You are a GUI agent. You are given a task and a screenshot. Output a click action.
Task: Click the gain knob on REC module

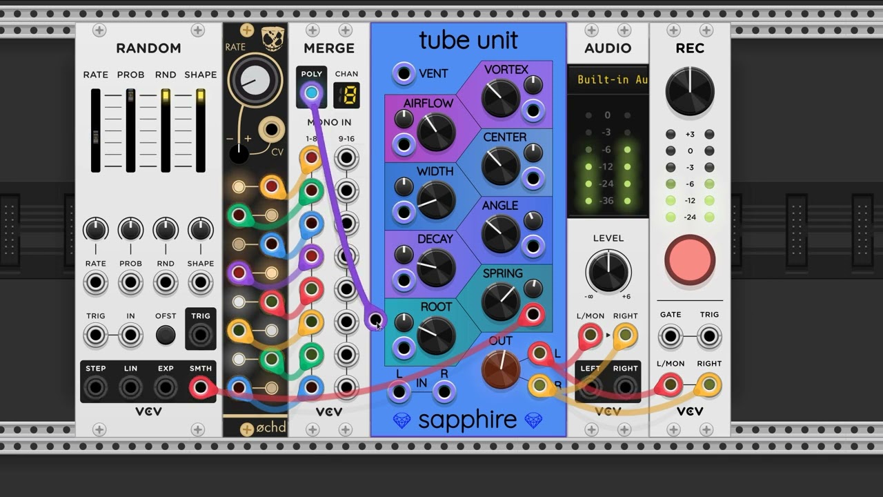coord(690,92)
